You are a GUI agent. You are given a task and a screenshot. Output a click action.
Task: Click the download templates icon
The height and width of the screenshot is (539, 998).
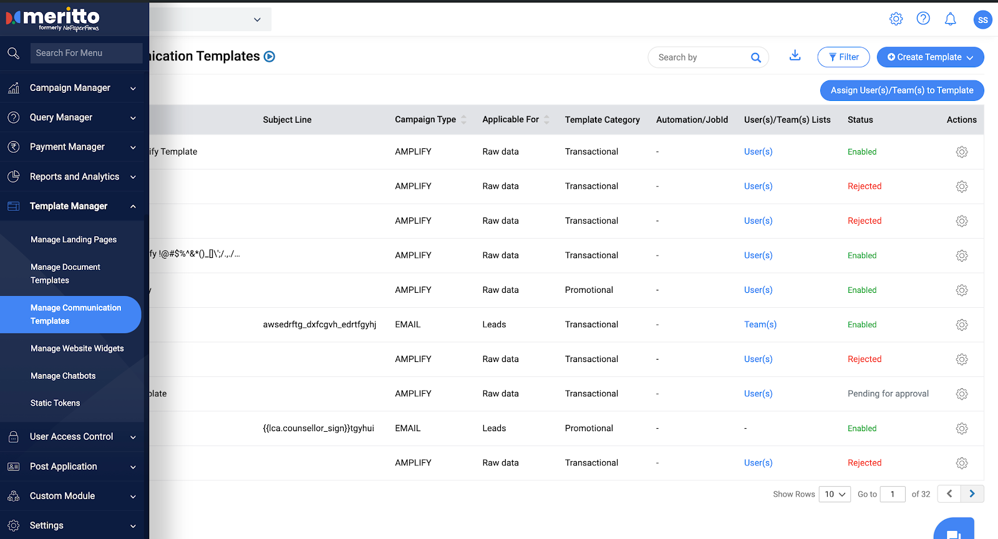(795, 56)
